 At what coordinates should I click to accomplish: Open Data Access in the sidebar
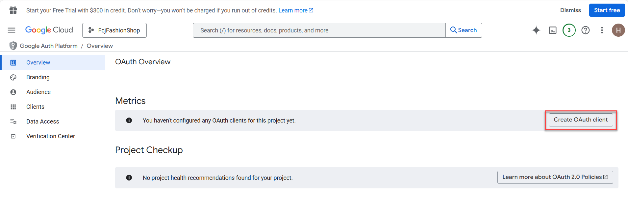[53, 122]
